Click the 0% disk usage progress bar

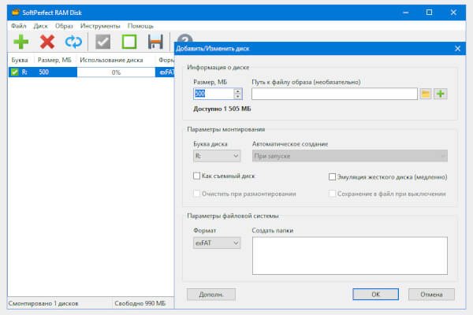click(x=116, y=72)
